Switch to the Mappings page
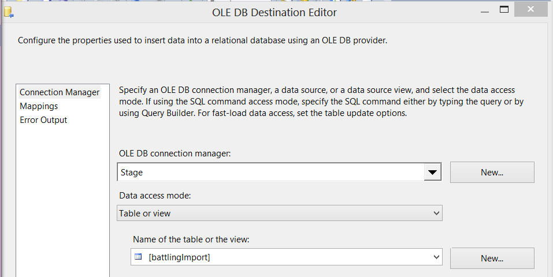 [39, 106]
